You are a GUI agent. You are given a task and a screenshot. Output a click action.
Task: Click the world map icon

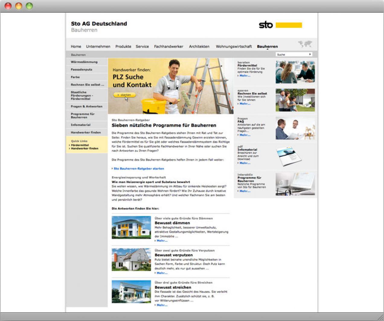point(305,44)
